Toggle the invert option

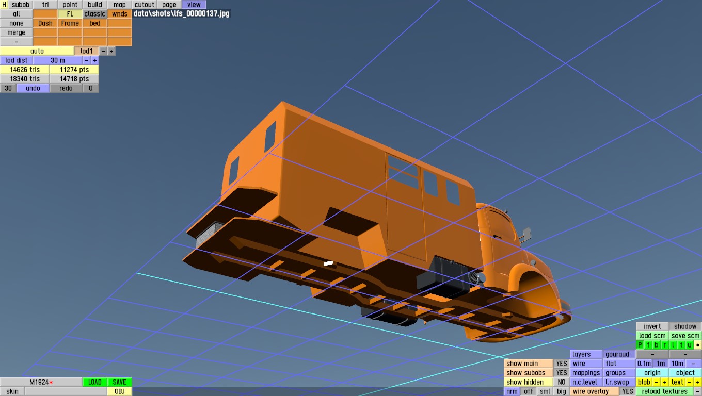coord(652,326)
